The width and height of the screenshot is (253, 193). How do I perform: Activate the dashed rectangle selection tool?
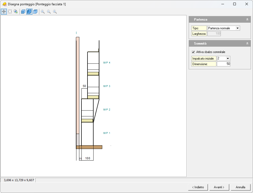click(x=10, y=12)
